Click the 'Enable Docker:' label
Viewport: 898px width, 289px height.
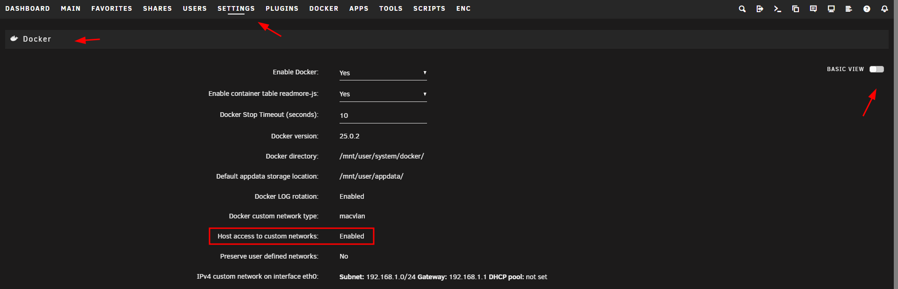tap(296, 72)
